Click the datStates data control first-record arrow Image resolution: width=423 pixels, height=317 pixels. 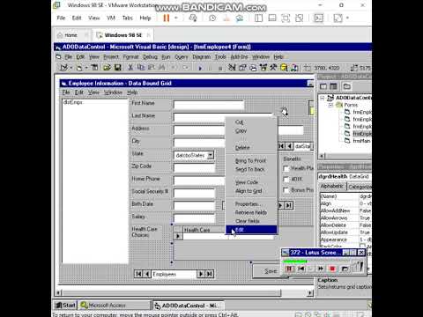(x=281, y=146)
